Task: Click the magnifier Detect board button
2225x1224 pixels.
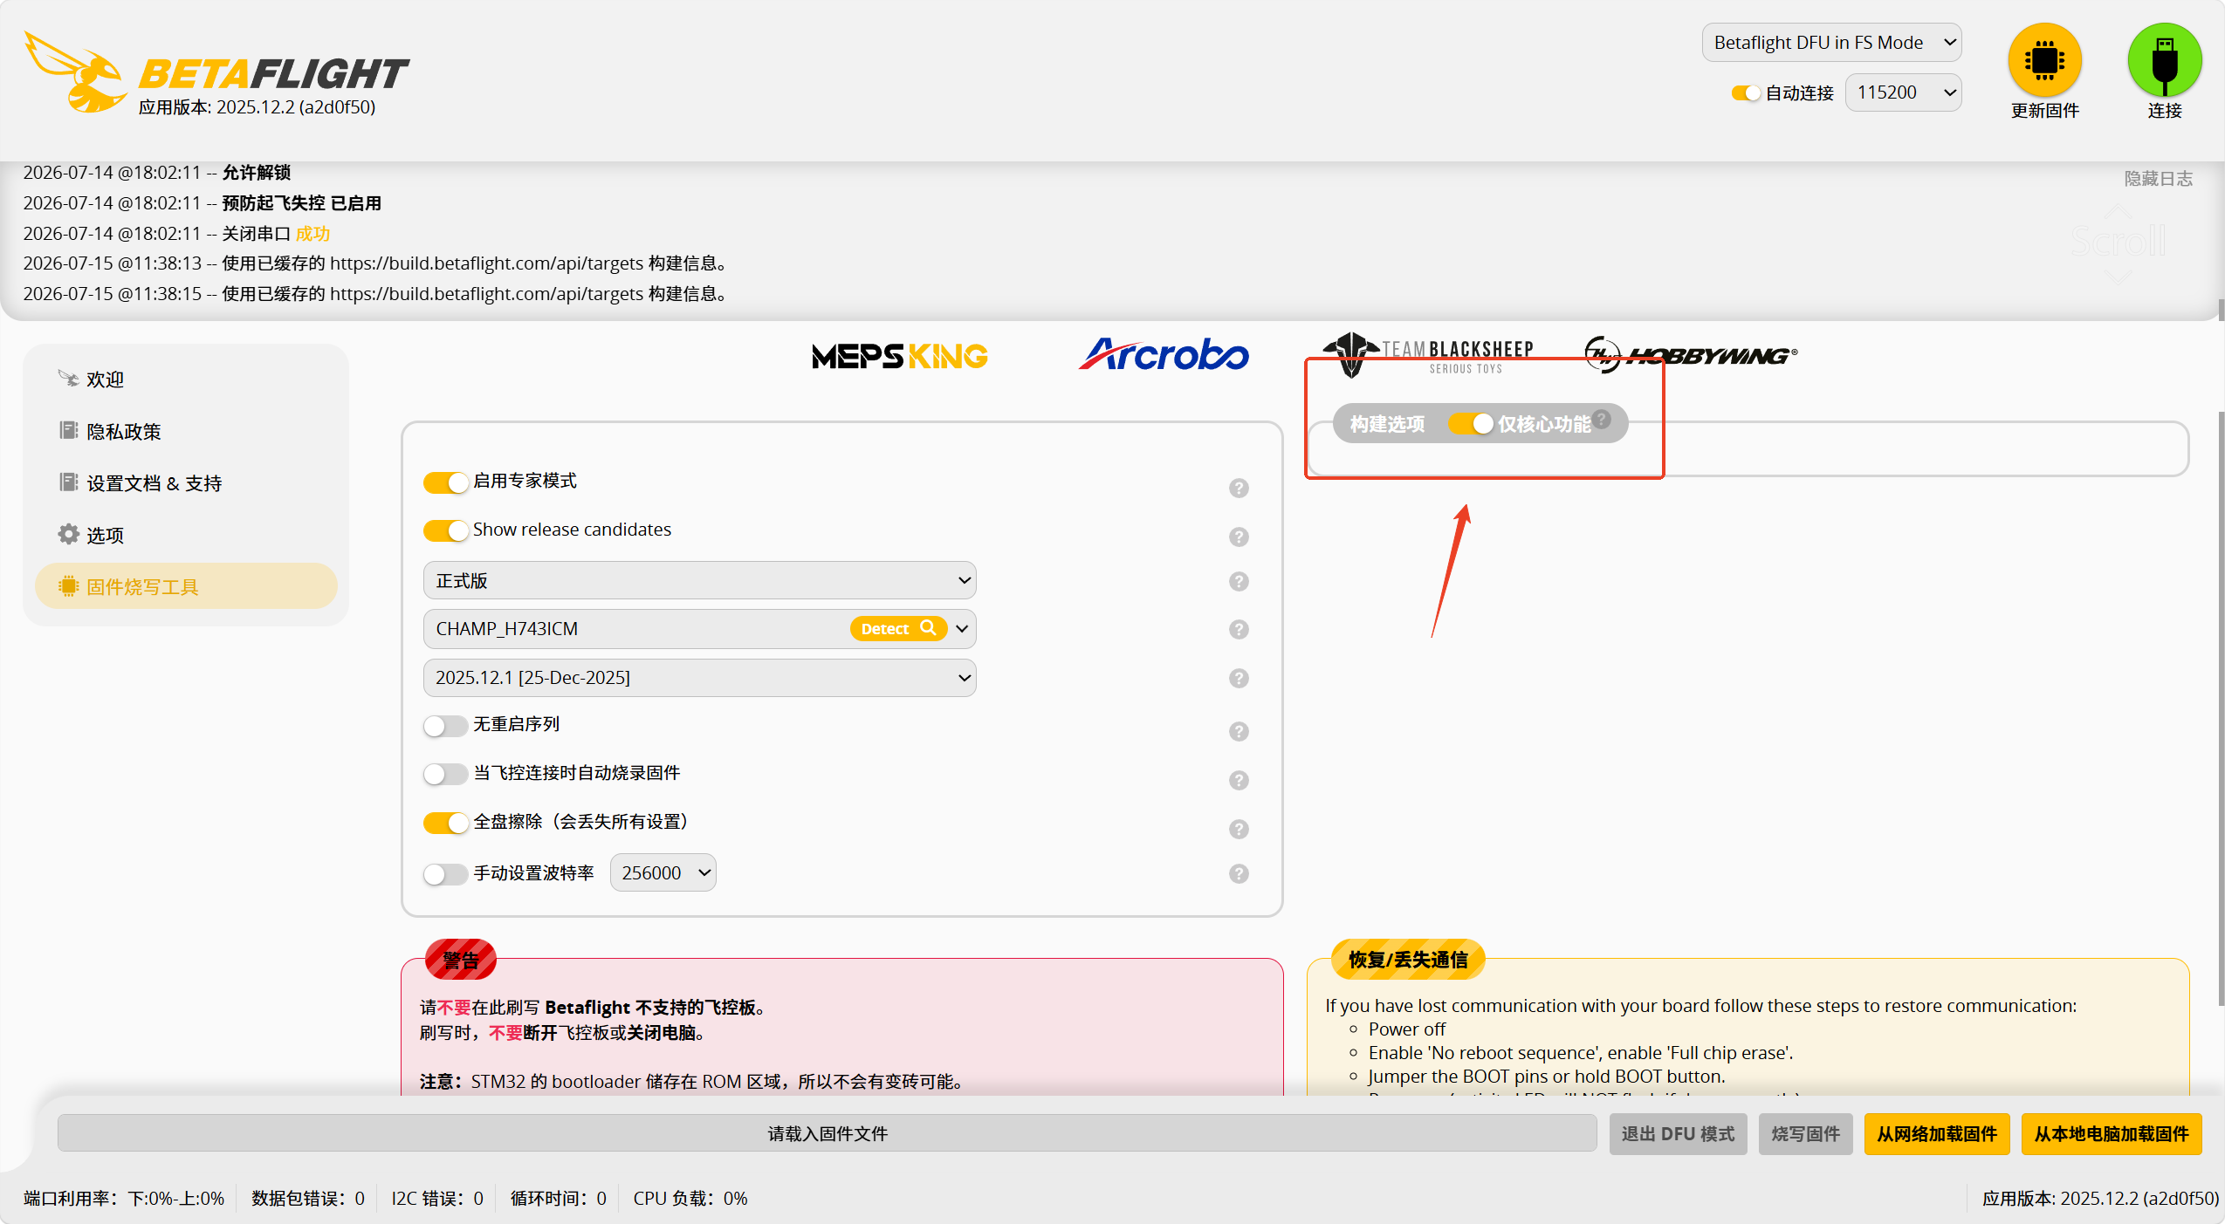Action: point(898,629)
